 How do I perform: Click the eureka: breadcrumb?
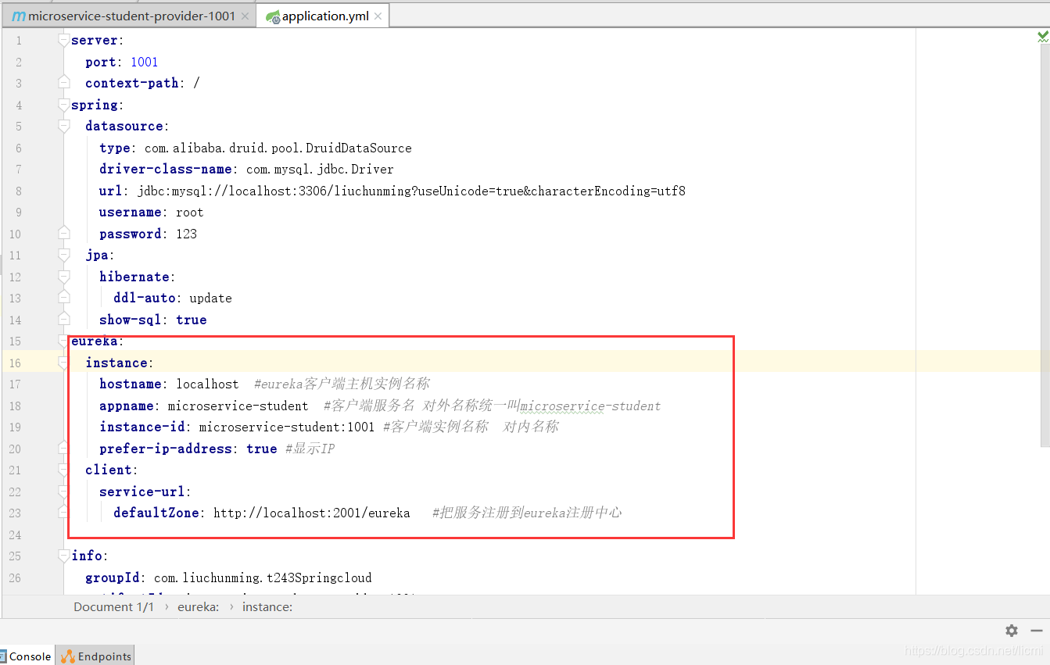pyautogui.click(x=198, y=606)
